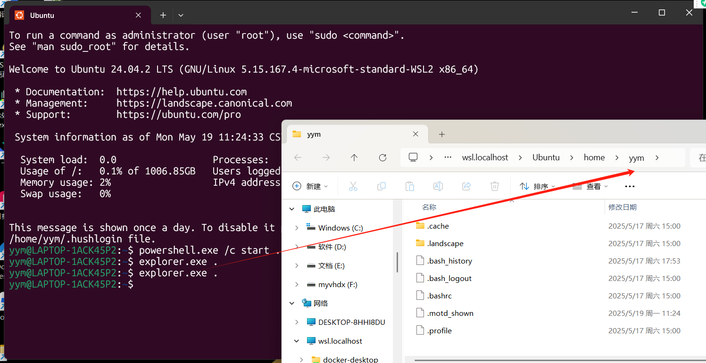The height and width of the screenshot is (363, 706).
Task: Click the myvhdx (F:) drive icon
Action: click(311, 284)
